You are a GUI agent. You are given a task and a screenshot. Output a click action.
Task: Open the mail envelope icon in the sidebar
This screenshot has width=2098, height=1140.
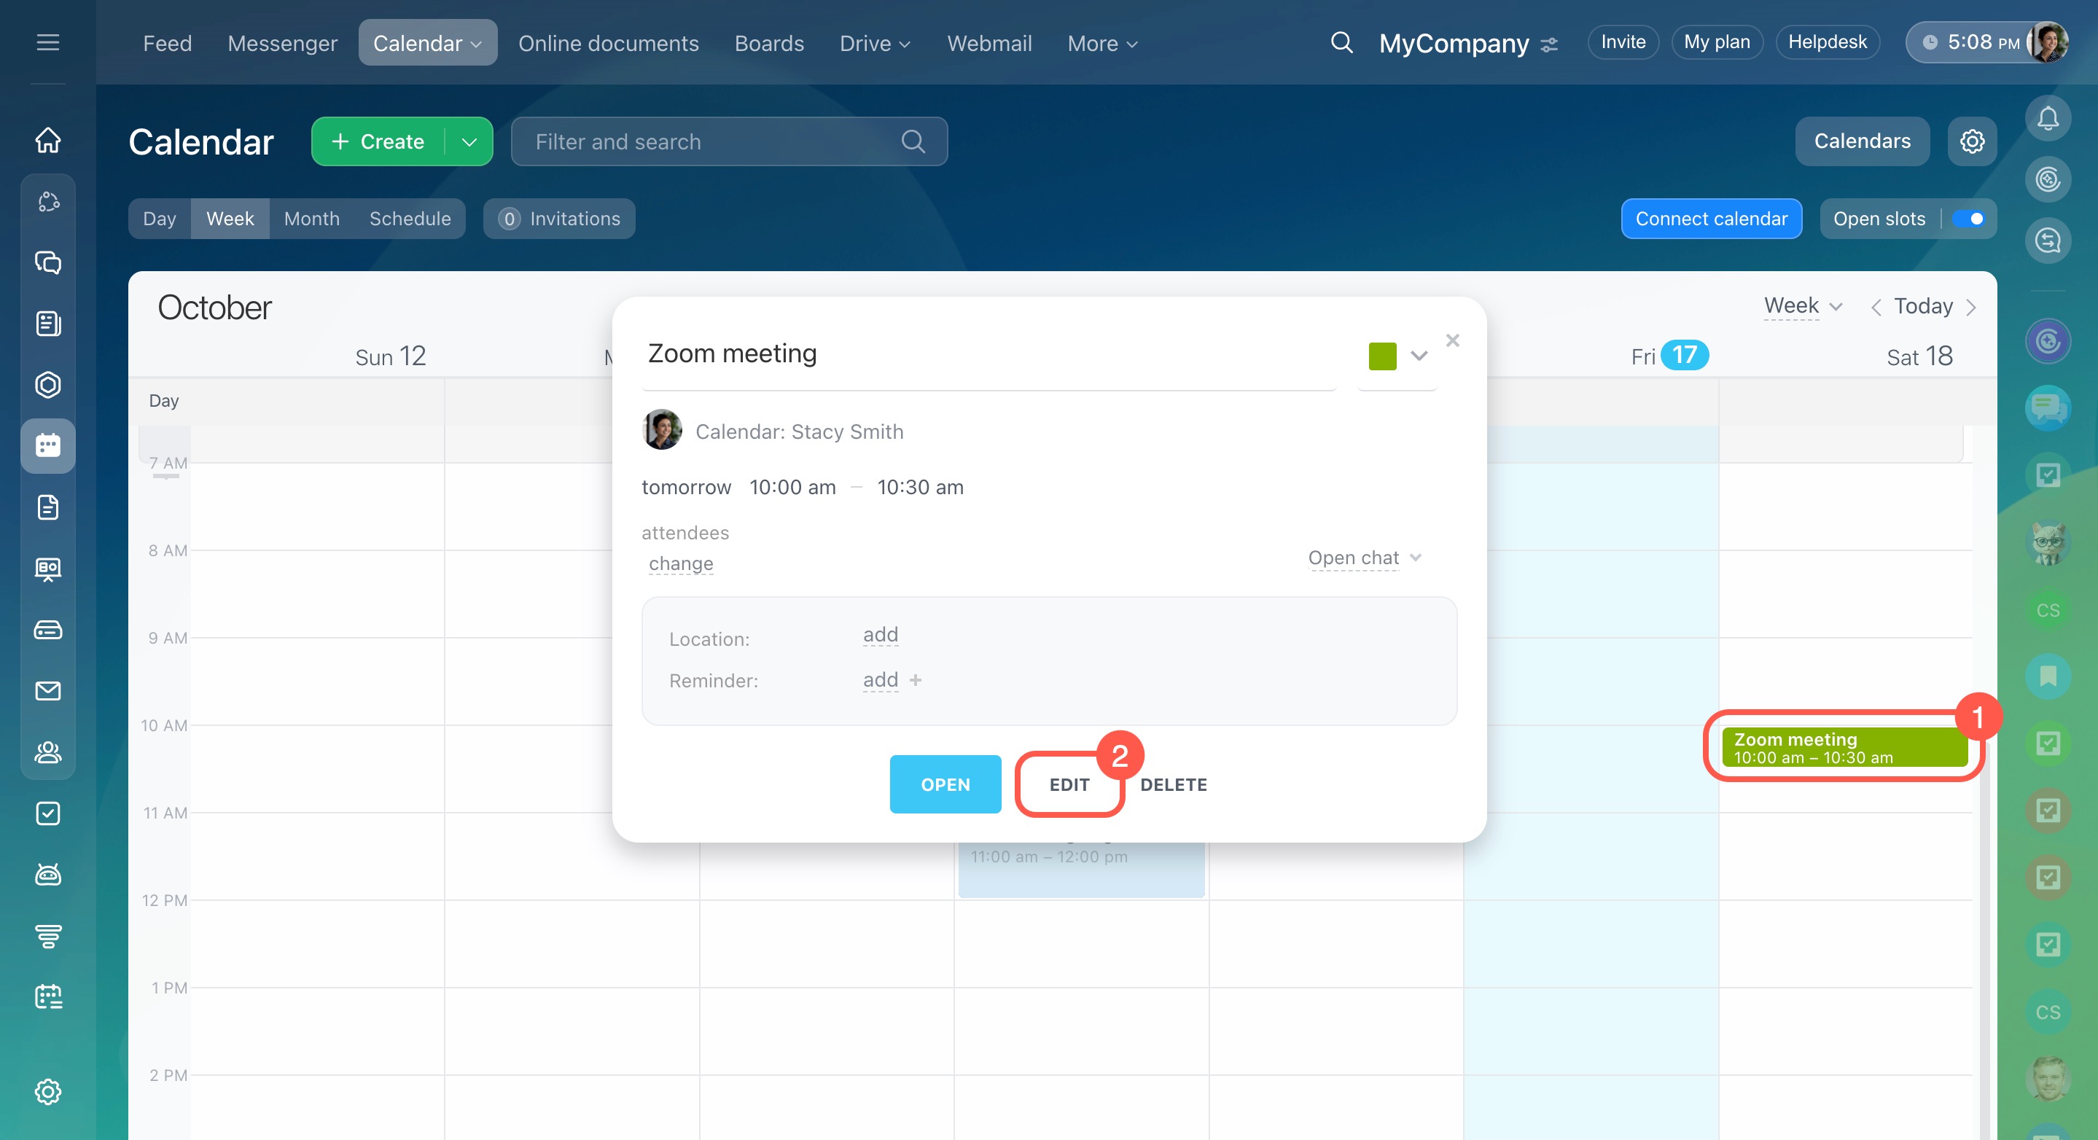coord(48,690)
